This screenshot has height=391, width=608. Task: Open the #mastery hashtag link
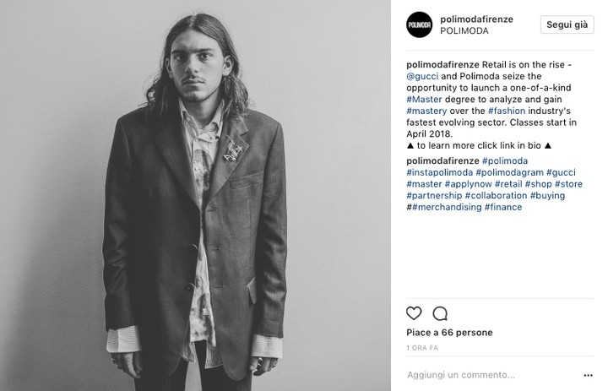[x=426, y=111]
